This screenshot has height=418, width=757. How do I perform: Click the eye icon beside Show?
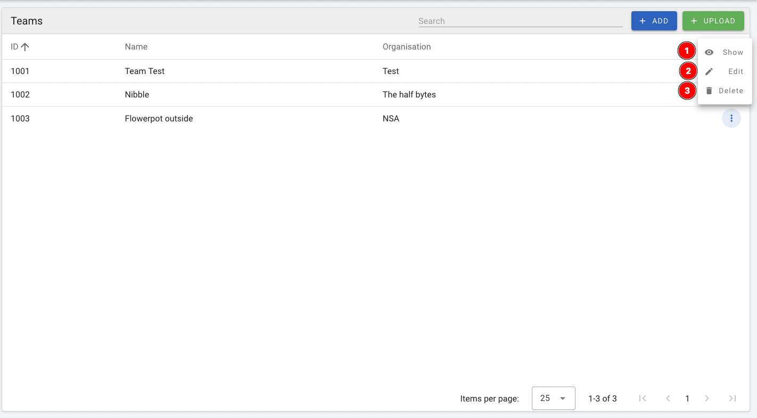709,52
